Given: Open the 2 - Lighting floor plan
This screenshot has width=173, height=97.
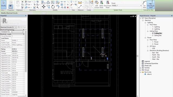Looking at the screenshot, I should coord(156,29).
